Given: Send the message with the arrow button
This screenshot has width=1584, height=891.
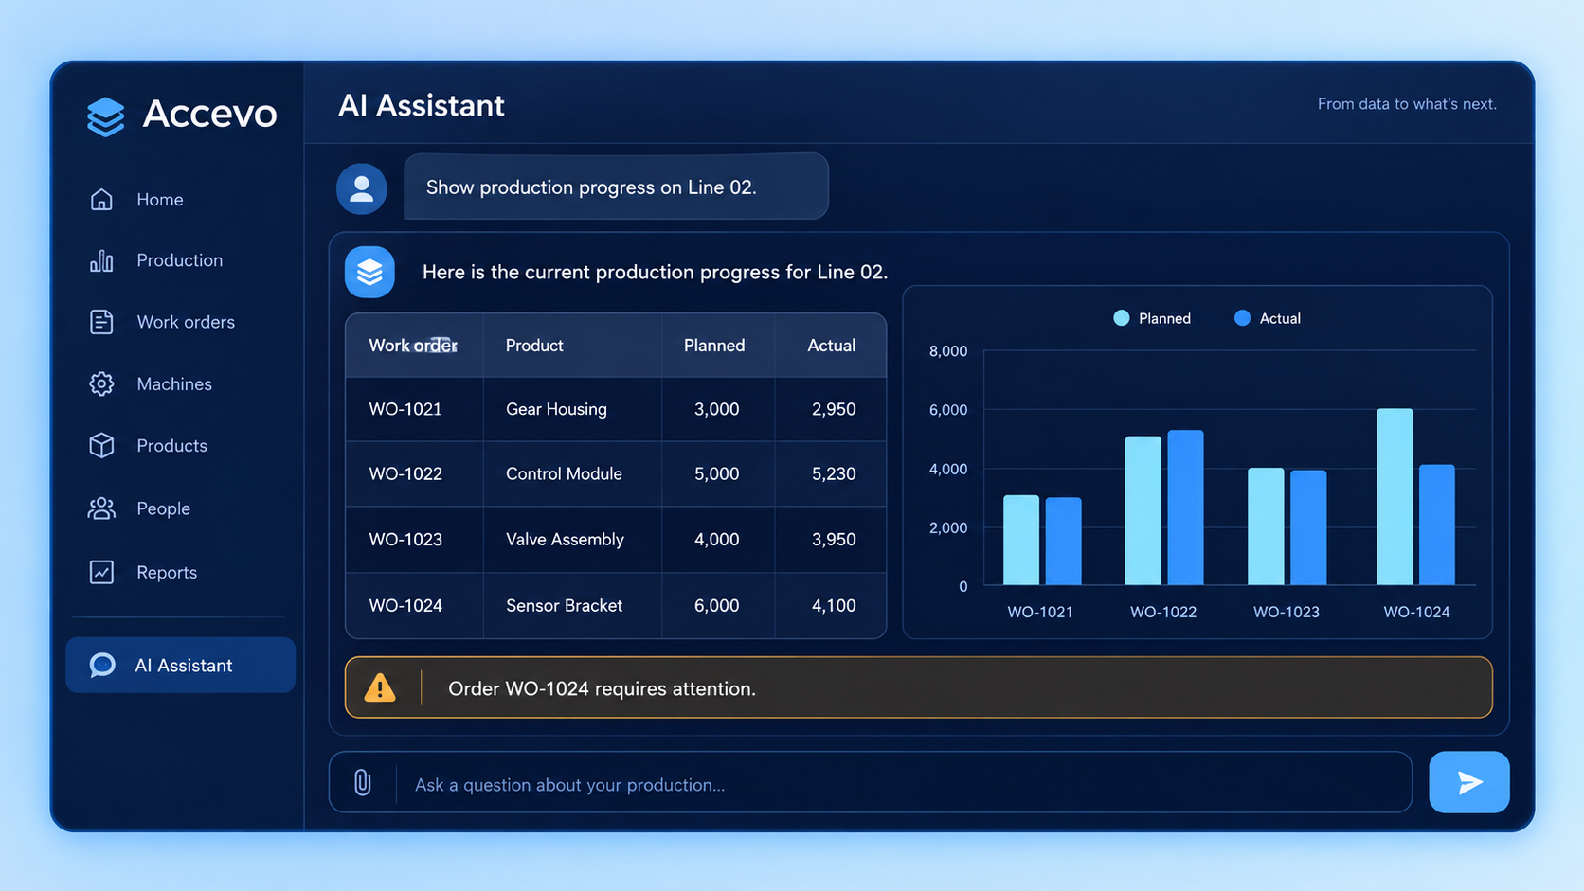Looking at the screenshot, I should click(1468, 782).
